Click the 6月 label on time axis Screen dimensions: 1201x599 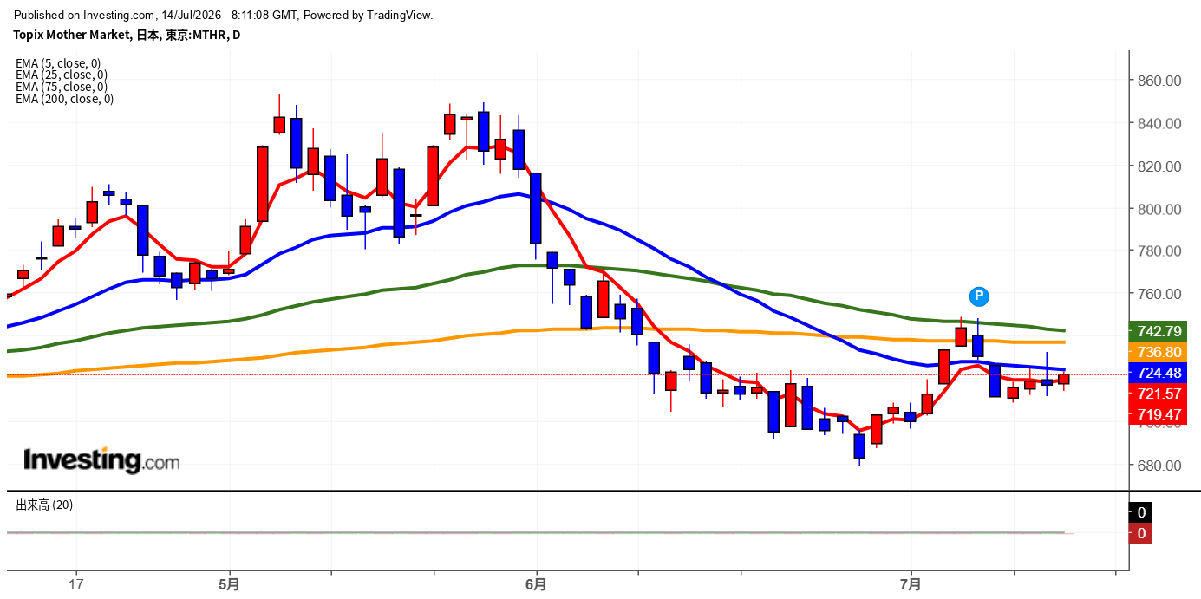tap(537, 584)
